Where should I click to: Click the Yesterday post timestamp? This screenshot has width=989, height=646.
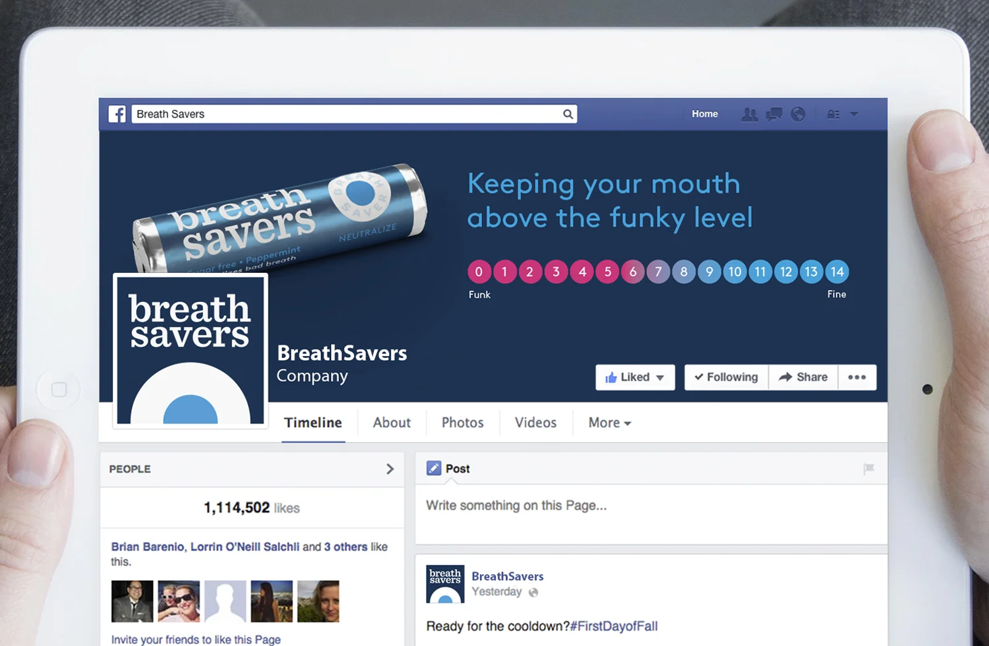(x=496, y=592)
